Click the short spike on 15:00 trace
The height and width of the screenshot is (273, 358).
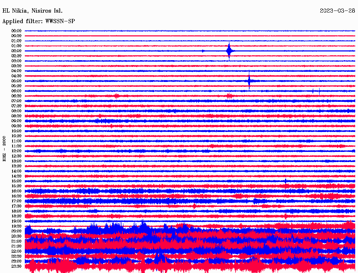[286, 181]
